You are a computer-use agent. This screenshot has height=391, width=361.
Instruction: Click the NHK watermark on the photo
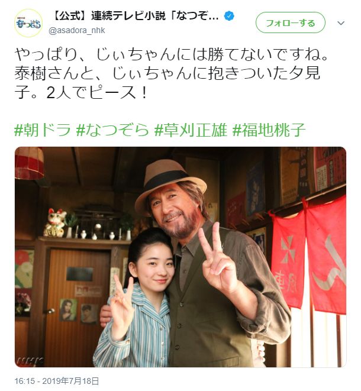30,361
